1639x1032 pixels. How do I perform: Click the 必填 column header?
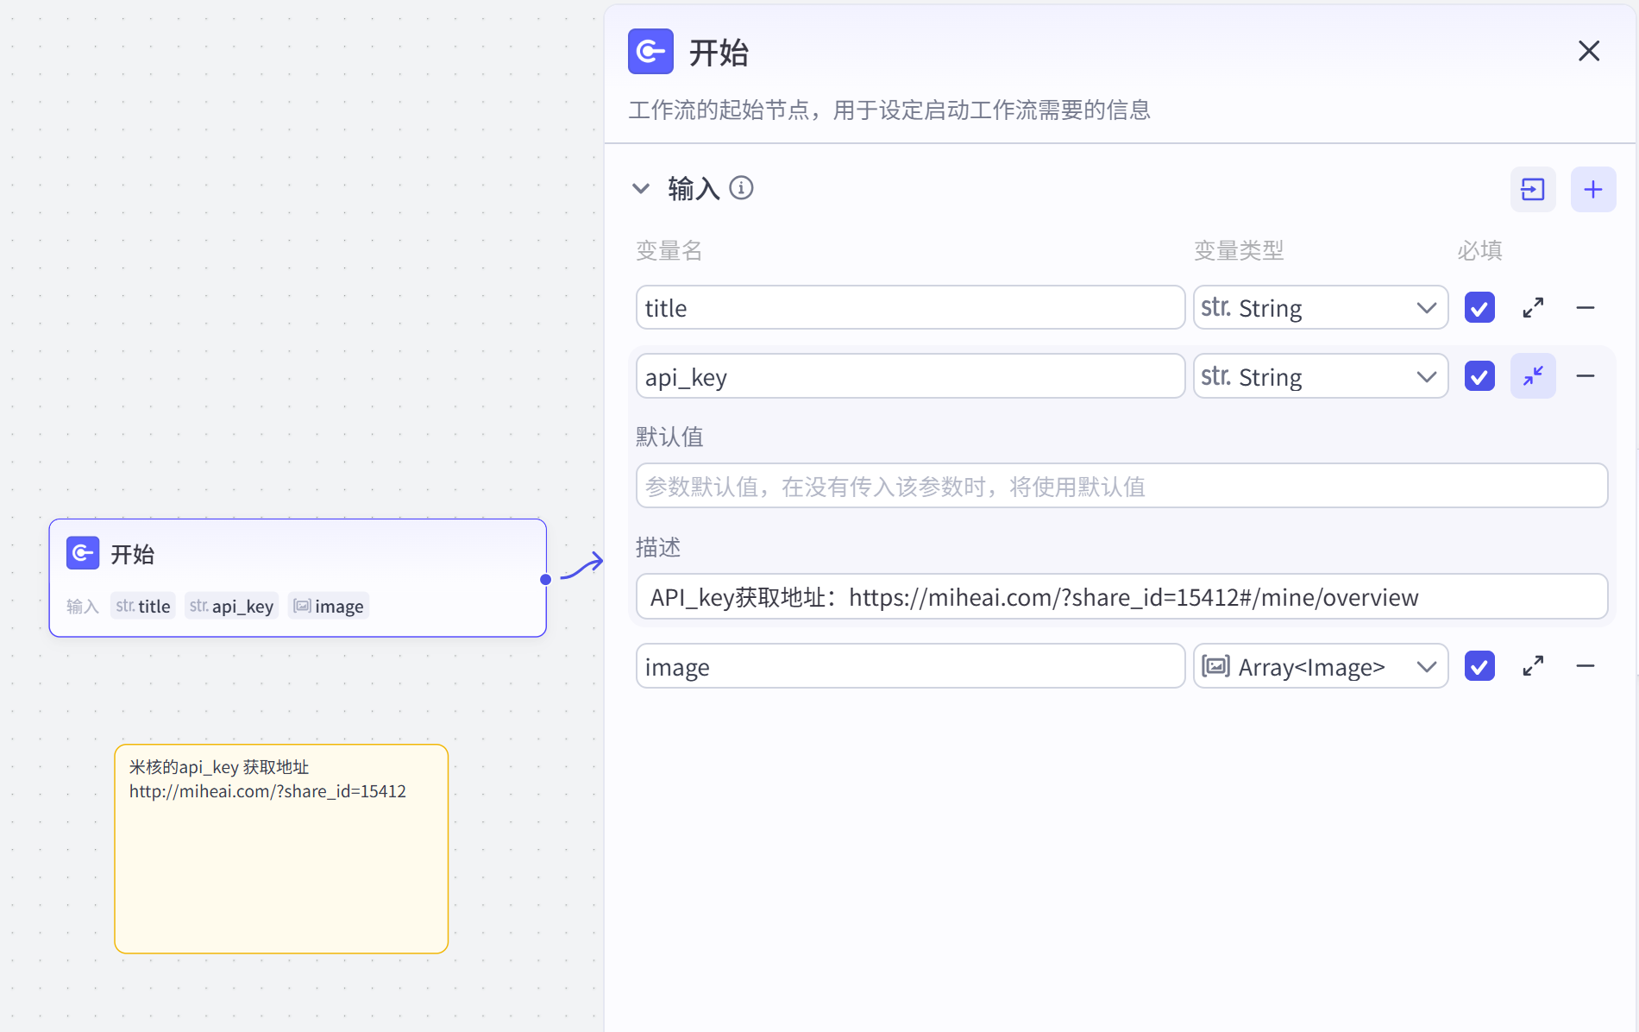(1480, 250)
